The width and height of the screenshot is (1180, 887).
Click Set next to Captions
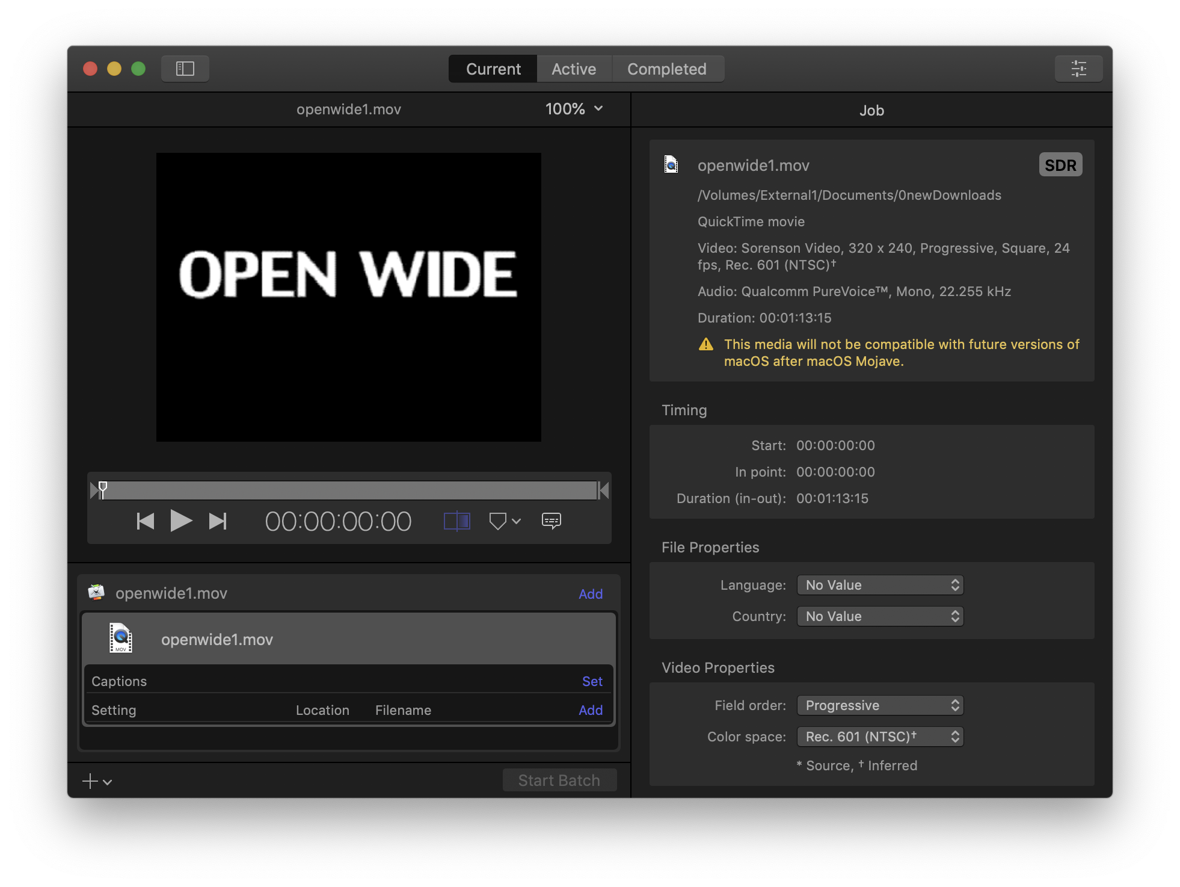pyautogui.click(x=592, y=681)
